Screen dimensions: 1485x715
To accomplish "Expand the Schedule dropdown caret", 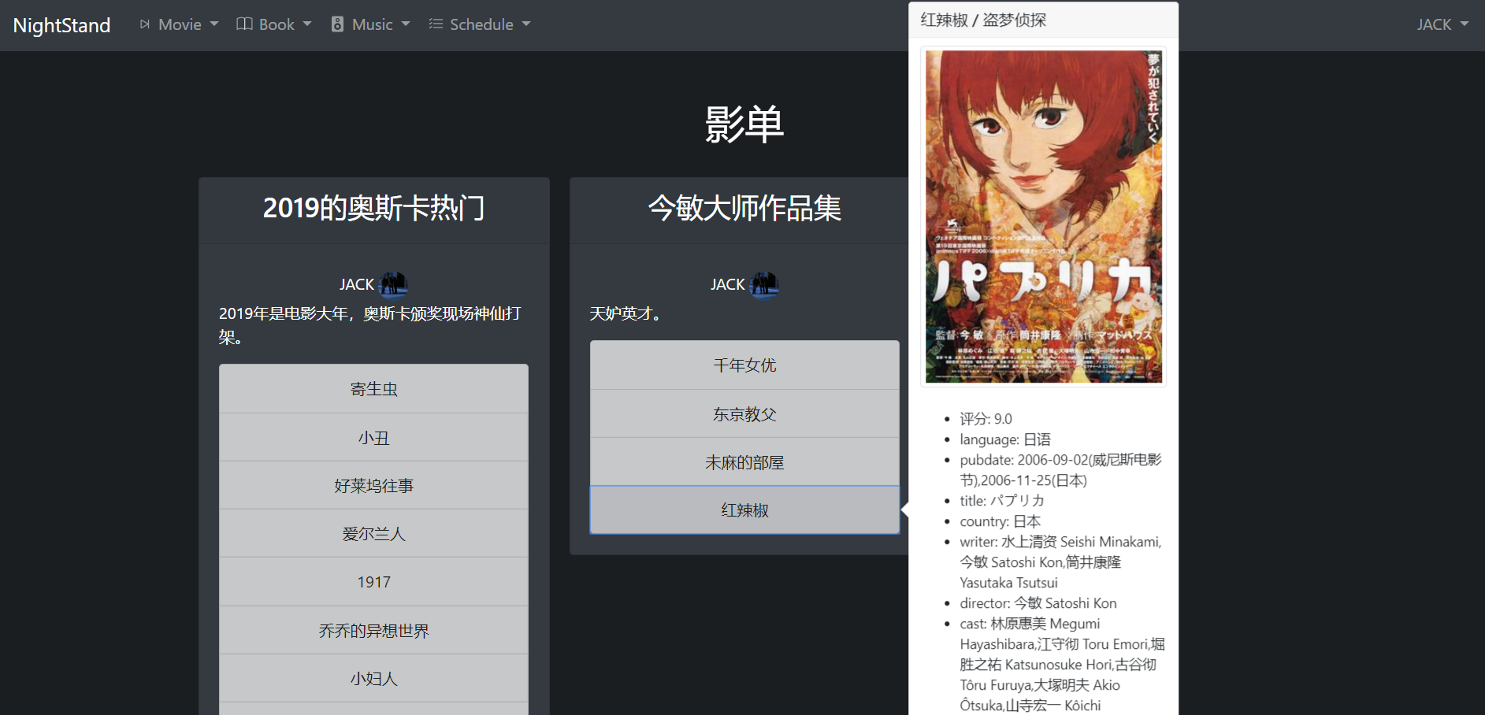I will 526,24.
